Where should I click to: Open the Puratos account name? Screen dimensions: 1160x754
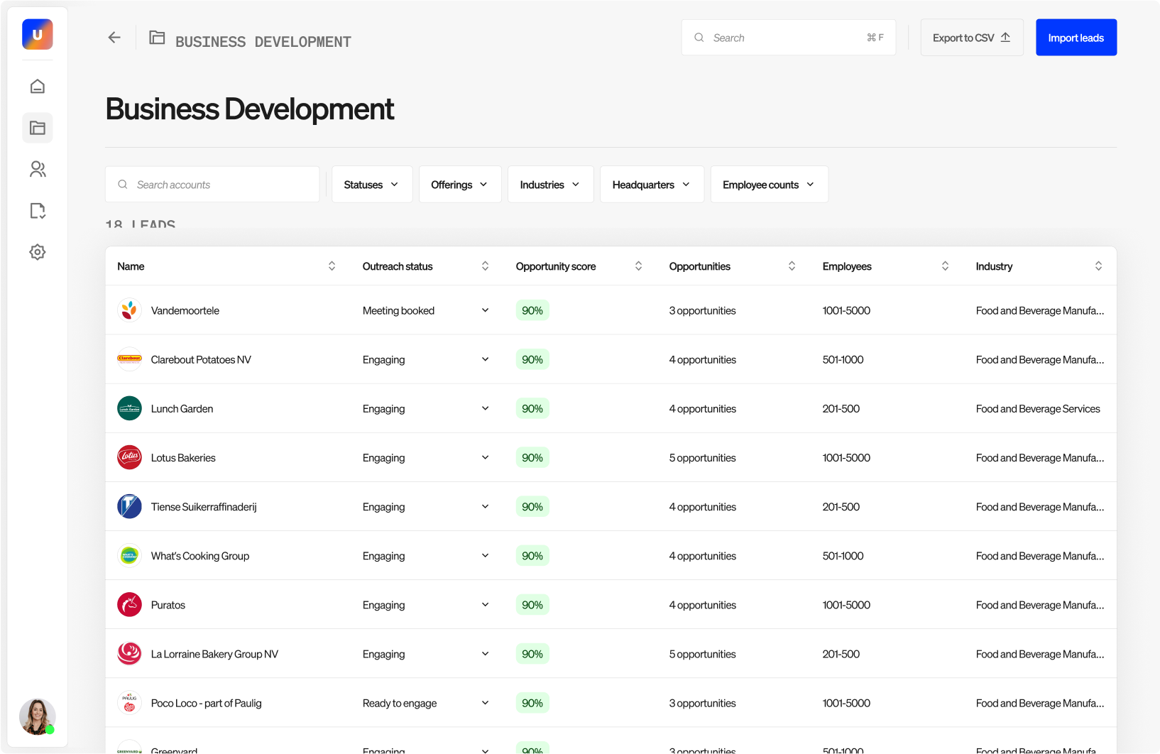(168, 605)
